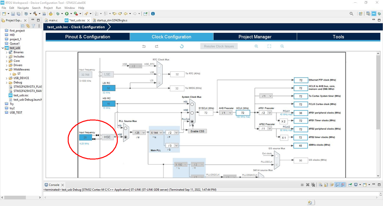Select HSE in System Clock Mux
Viewport: 383px width, 206px height.
[x=192, y=113]
